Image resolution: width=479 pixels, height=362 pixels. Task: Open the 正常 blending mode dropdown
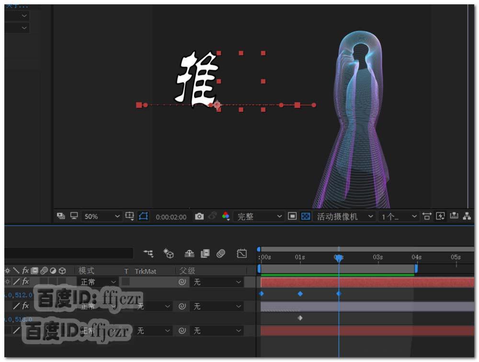(98, 282)
